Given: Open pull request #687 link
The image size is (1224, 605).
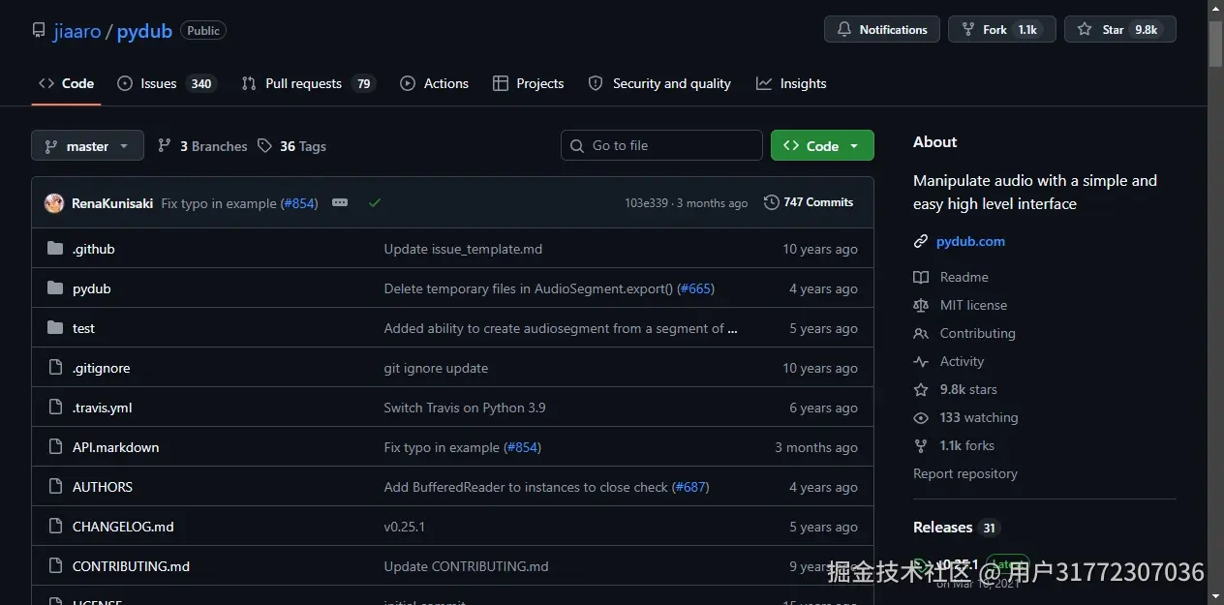Looking at the screenshot, I should pyautogui.click(x=690, y=487).
